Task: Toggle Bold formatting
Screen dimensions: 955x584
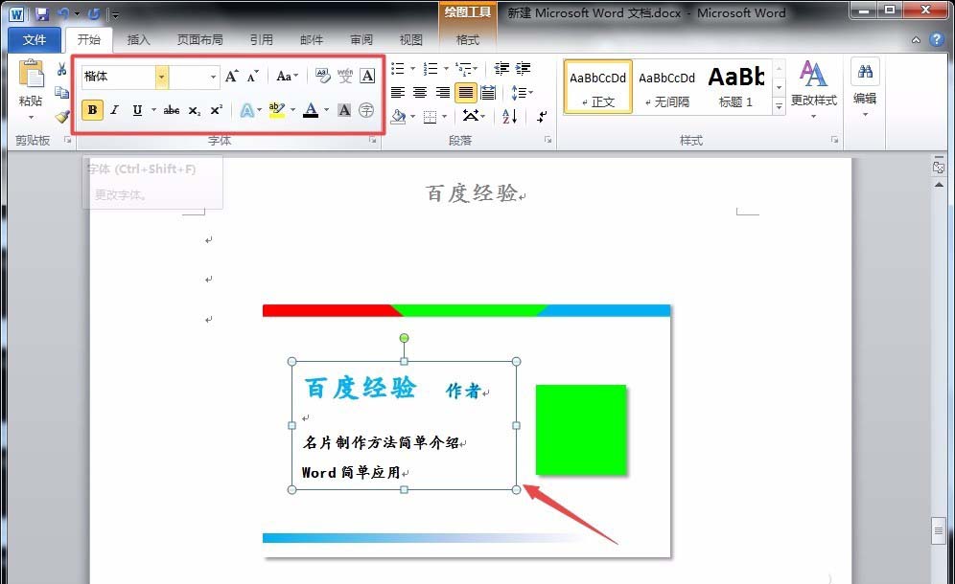Action: tap(92, 110)
